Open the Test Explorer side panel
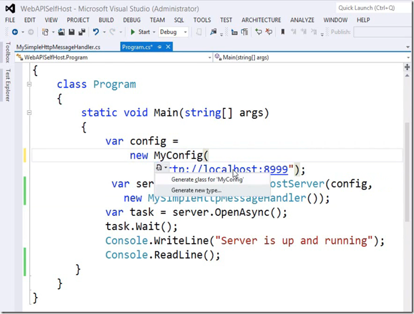The height and width of the screenshot is (314, 414). [8, 85]
